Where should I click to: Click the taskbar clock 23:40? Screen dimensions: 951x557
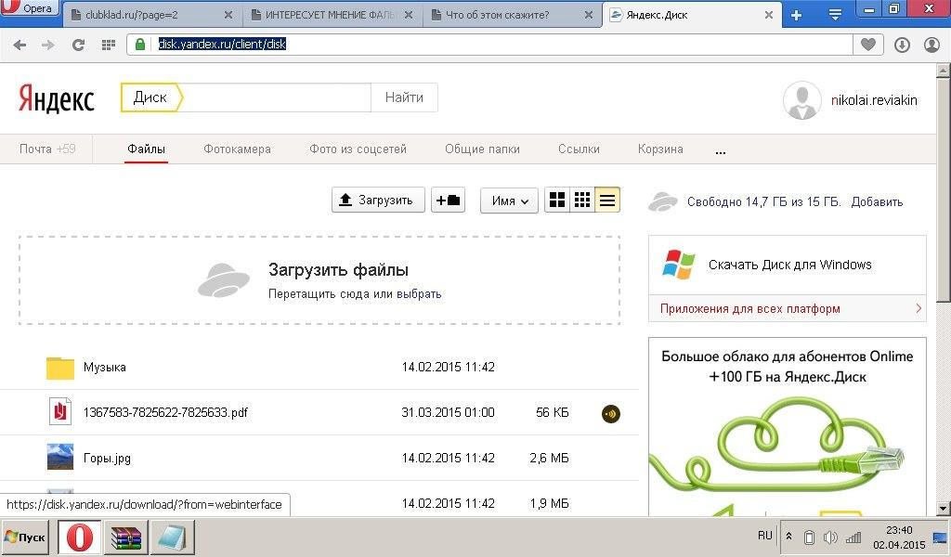(899, 530)
